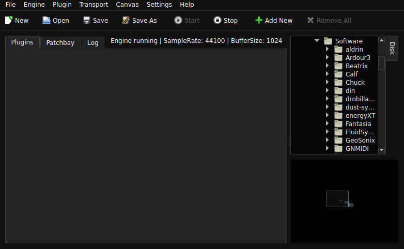Click the New project icon

[x=9, y=20]
